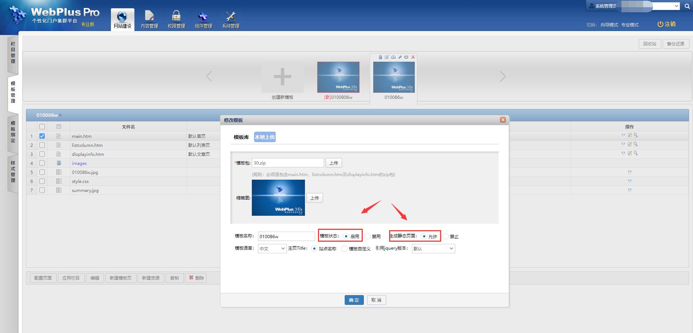Open the 模板语言 dropdown showing 中文
693x333 pixels.
pyautogui.click(x=272, y=249)
